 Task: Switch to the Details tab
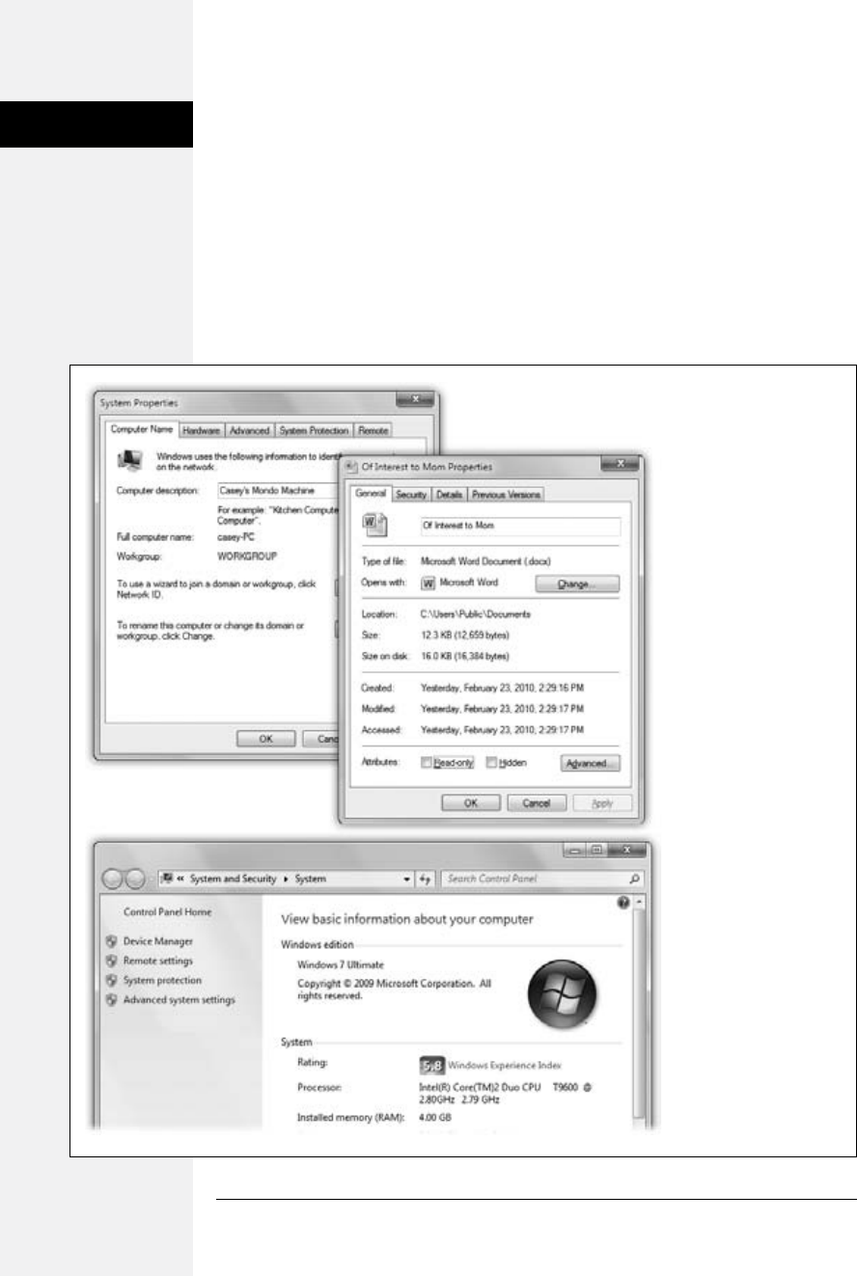[x=449, y=495]
